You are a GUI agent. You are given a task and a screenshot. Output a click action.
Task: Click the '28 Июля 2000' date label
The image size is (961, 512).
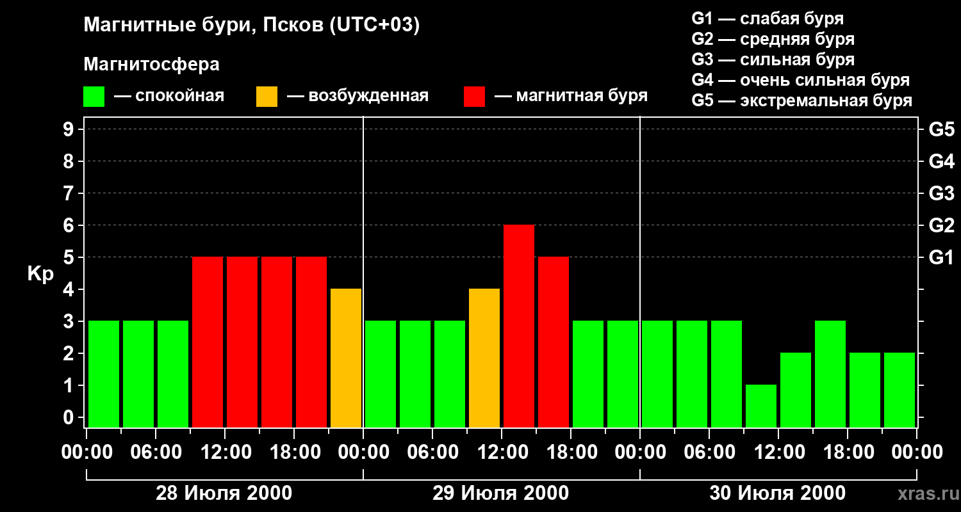click(224, 493)
